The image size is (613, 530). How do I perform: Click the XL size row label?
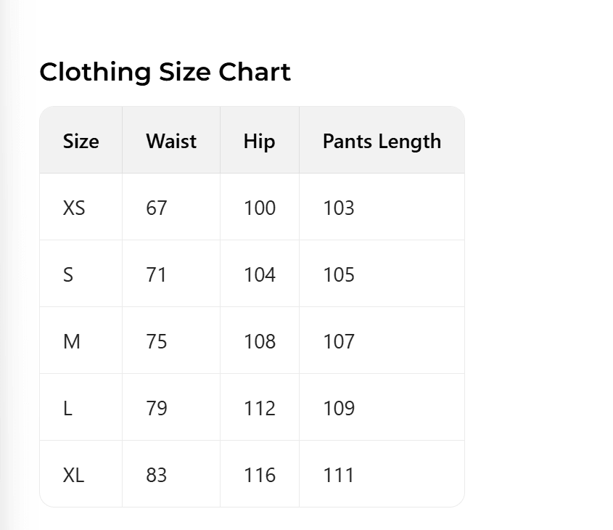click(x=74, y=476)
